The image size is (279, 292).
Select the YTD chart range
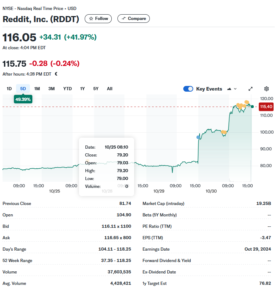67,89
